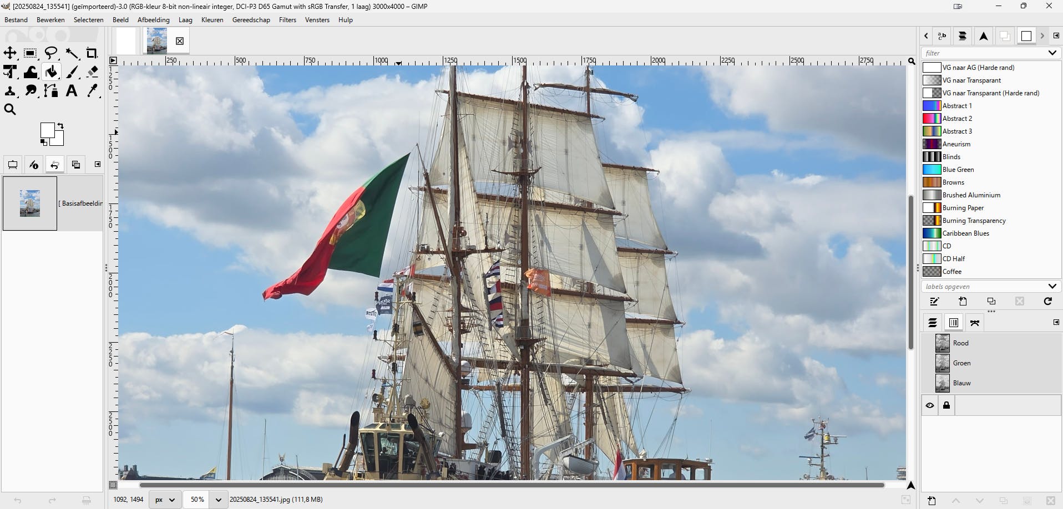Open the Filters menu
This screenshot has height=509, width=1063.
[287, 20]
